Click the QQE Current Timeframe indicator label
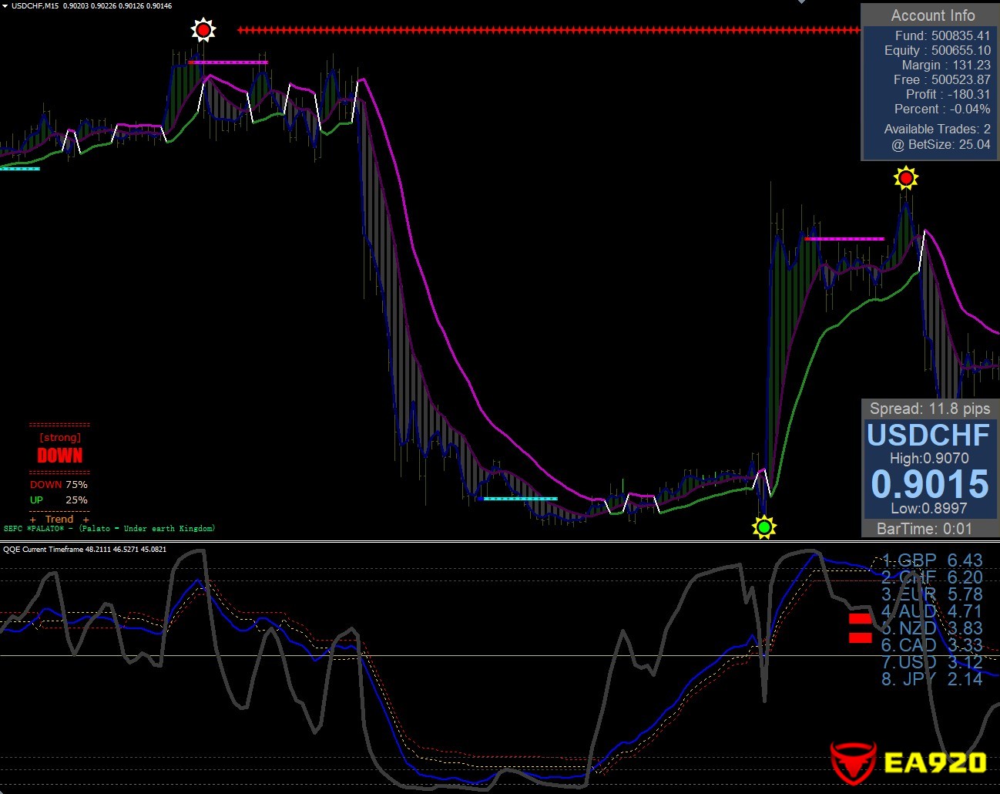Image resolution: width=1000 pixels, height=794 pixels. [x=85, y=550]
